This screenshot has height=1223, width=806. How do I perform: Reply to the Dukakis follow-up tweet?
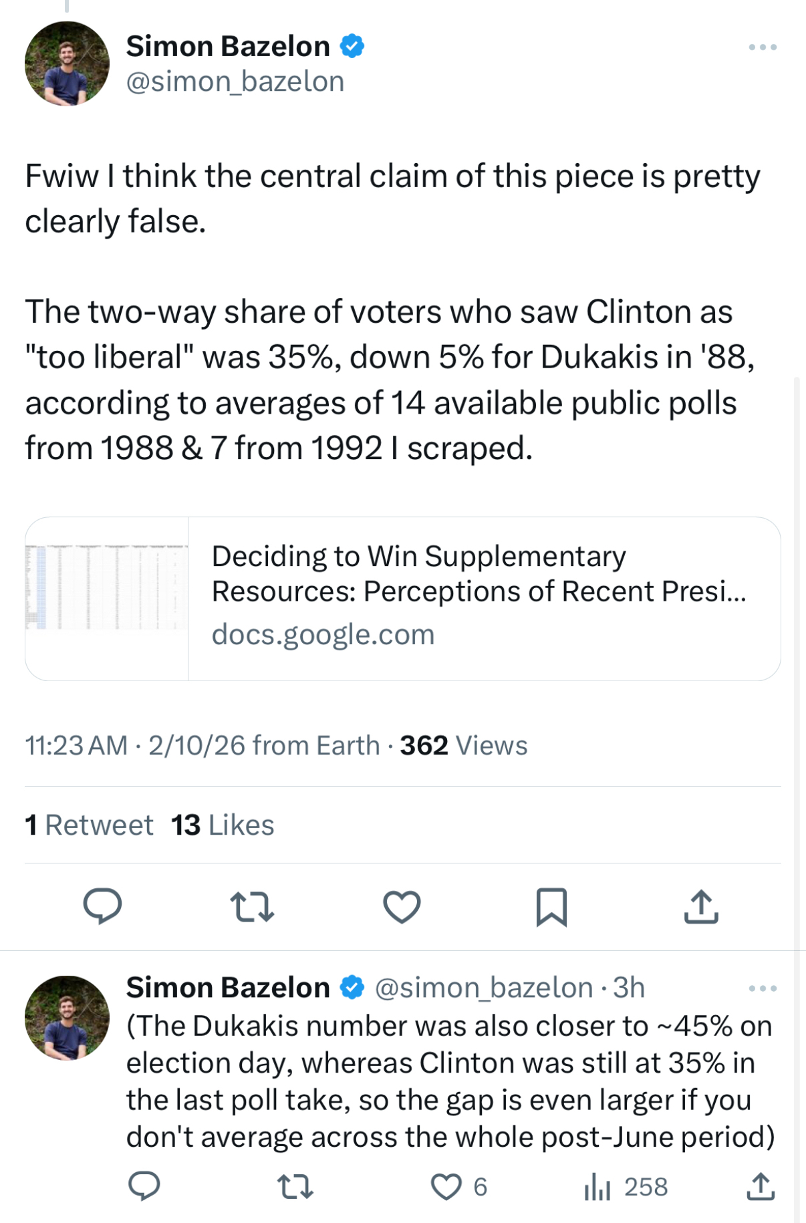[144, 1186]
